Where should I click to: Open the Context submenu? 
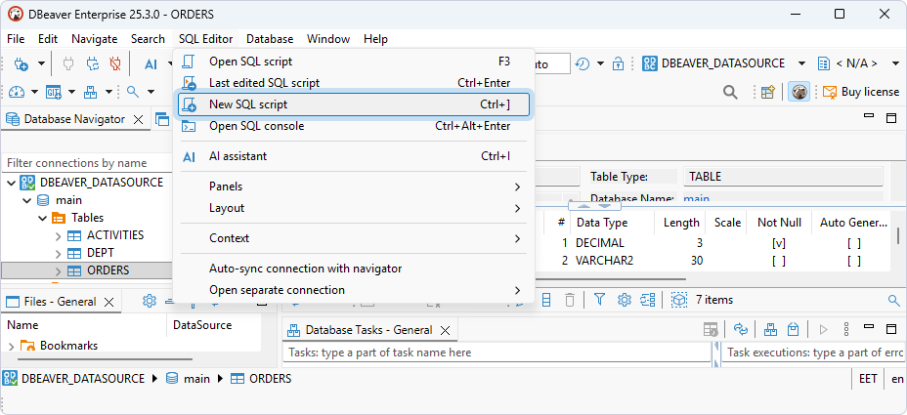pyautogui.click(x=354, y=238)
